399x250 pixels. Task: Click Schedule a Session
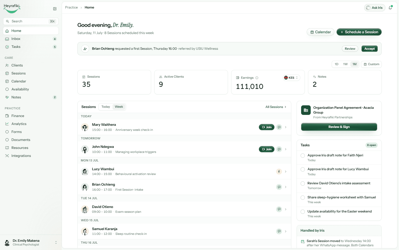(359, 32)
